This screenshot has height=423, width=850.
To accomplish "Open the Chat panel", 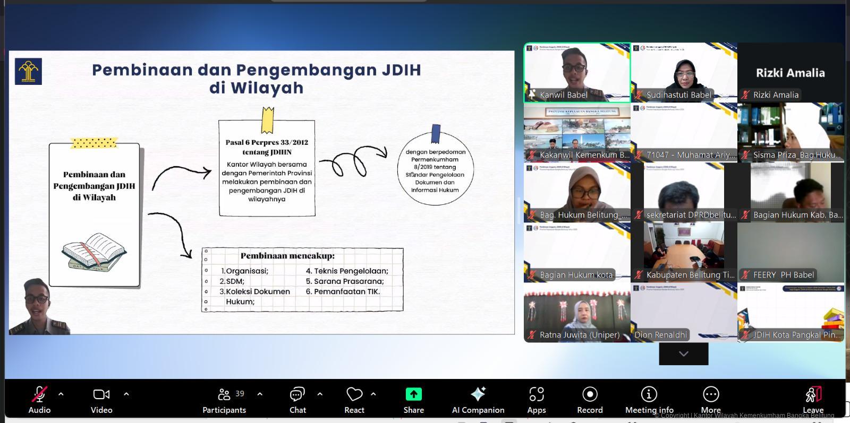I will 297,399.
